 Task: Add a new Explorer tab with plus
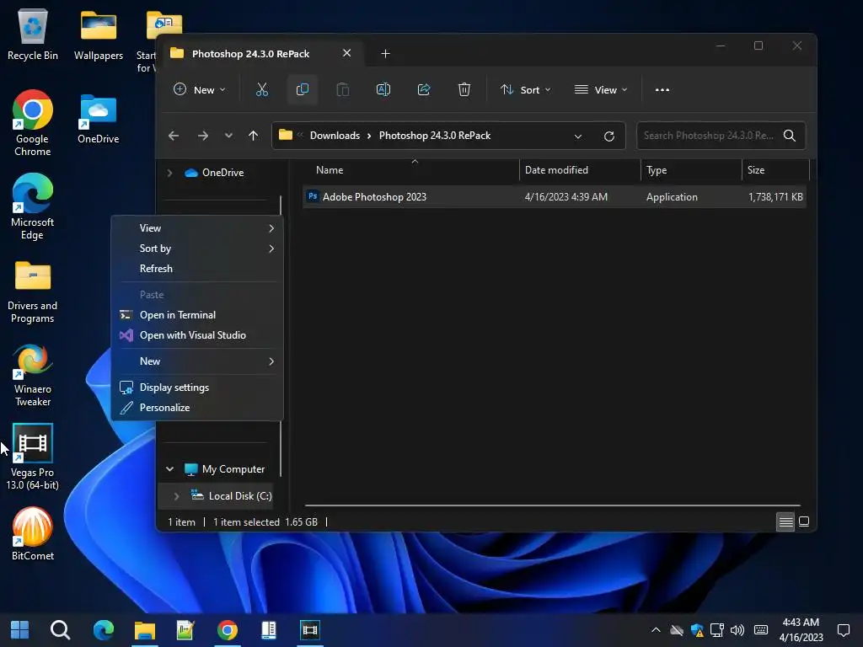tap(385, 53)
